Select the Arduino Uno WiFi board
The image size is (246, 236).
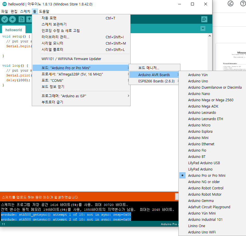point(212,232)
